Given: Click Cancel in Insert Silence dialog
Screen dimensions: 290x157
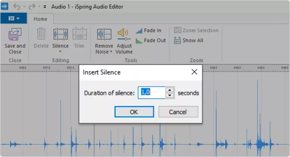Looking at the screenshot, I should coord(178,112).
